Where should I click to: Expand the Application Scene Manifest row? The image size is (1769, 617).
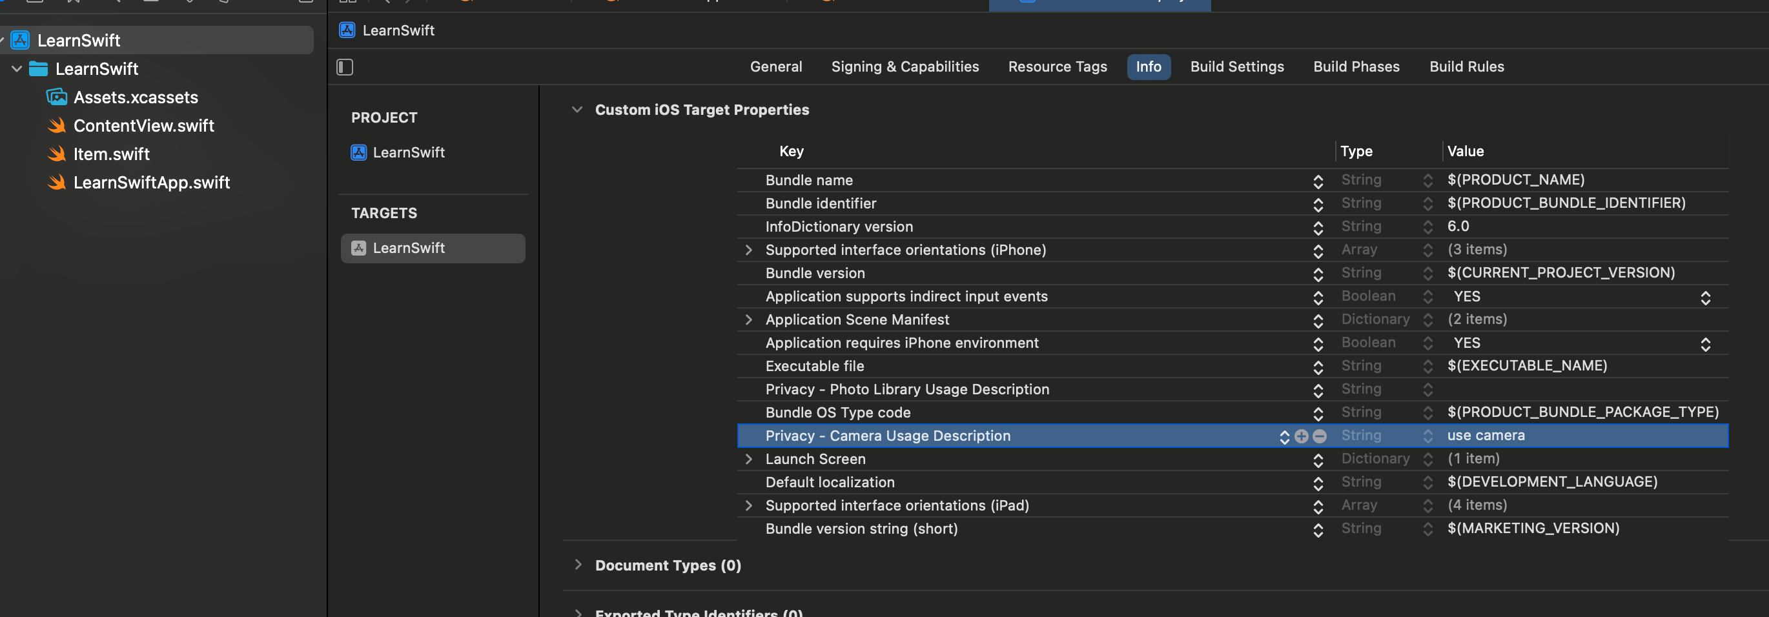pyautogui.click(x=748, y=320)
